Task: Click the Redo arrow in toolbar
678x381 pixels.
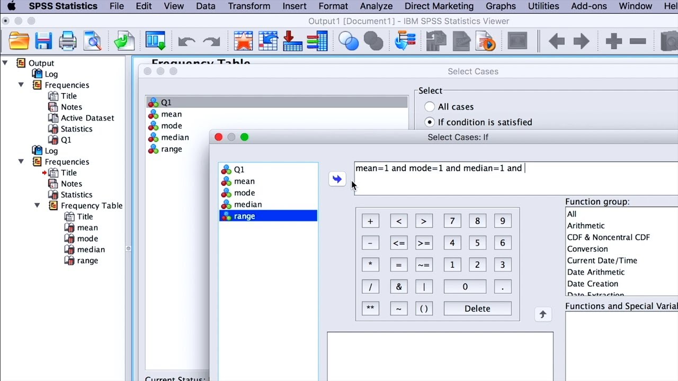Action: [x=211, y=42]
